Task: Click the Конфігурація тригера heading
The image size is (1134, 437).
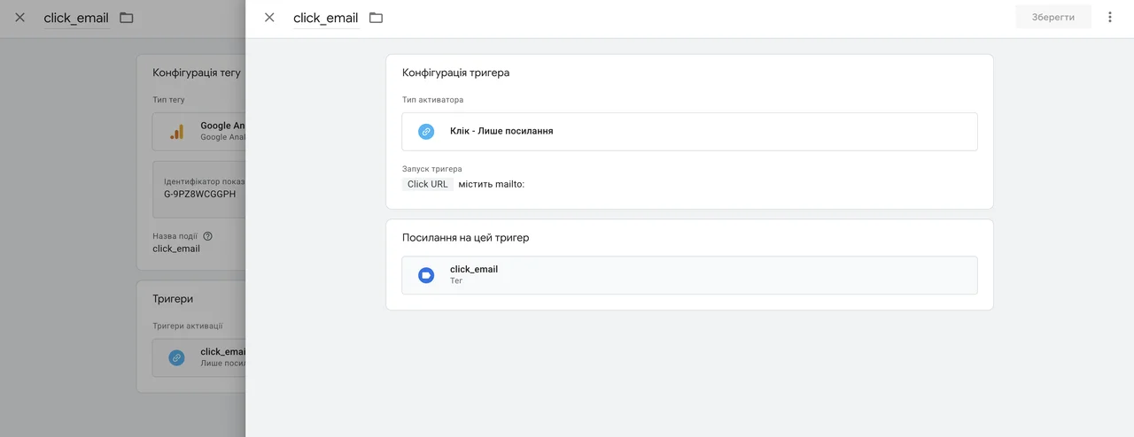Action: 455,73
